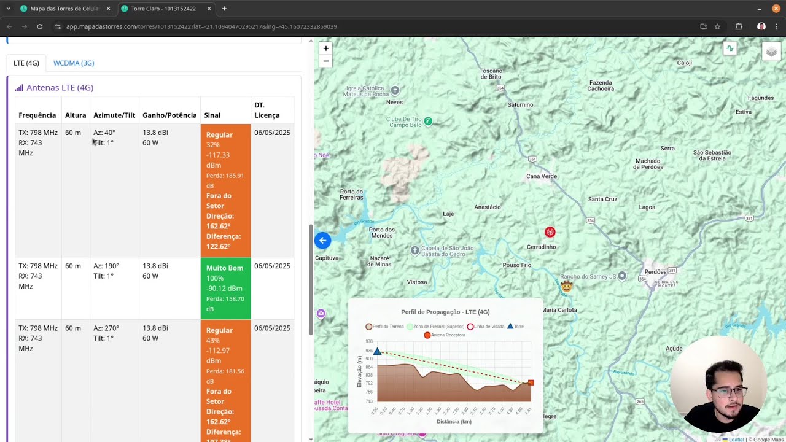Click Clube De Tiro Campo Belo marker
Image resolution: width=786 pixels, height=442 pixels.
[428, 122]
